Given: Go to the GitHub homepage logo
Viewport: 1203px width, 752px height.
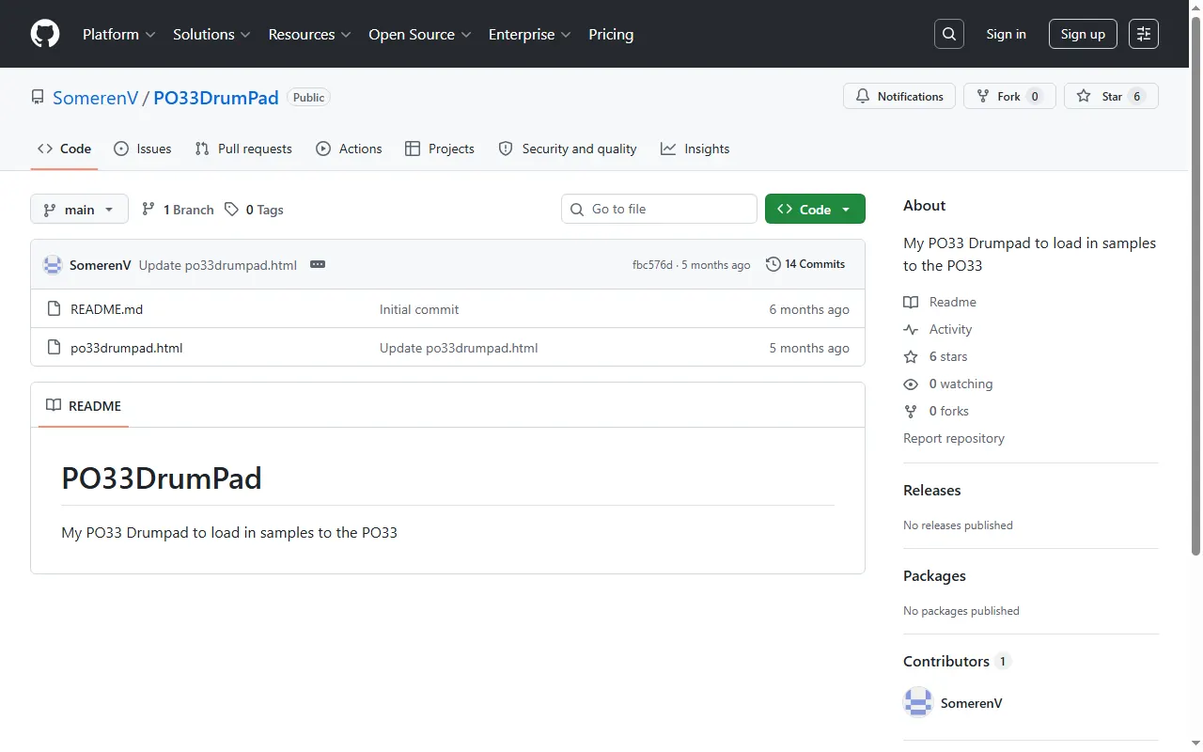Looking at the screenshot, I should click(45, 34).
